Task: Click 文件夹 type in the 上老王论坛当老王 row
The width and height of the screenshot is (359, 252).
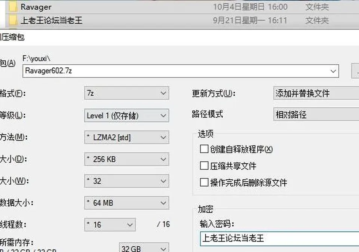Action: click(317, 21)
